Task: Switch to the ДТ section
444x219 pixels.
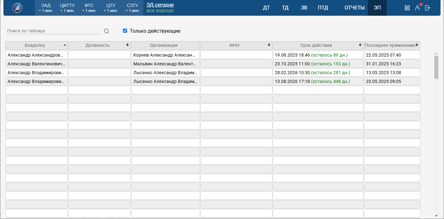Action: [266, 8]
